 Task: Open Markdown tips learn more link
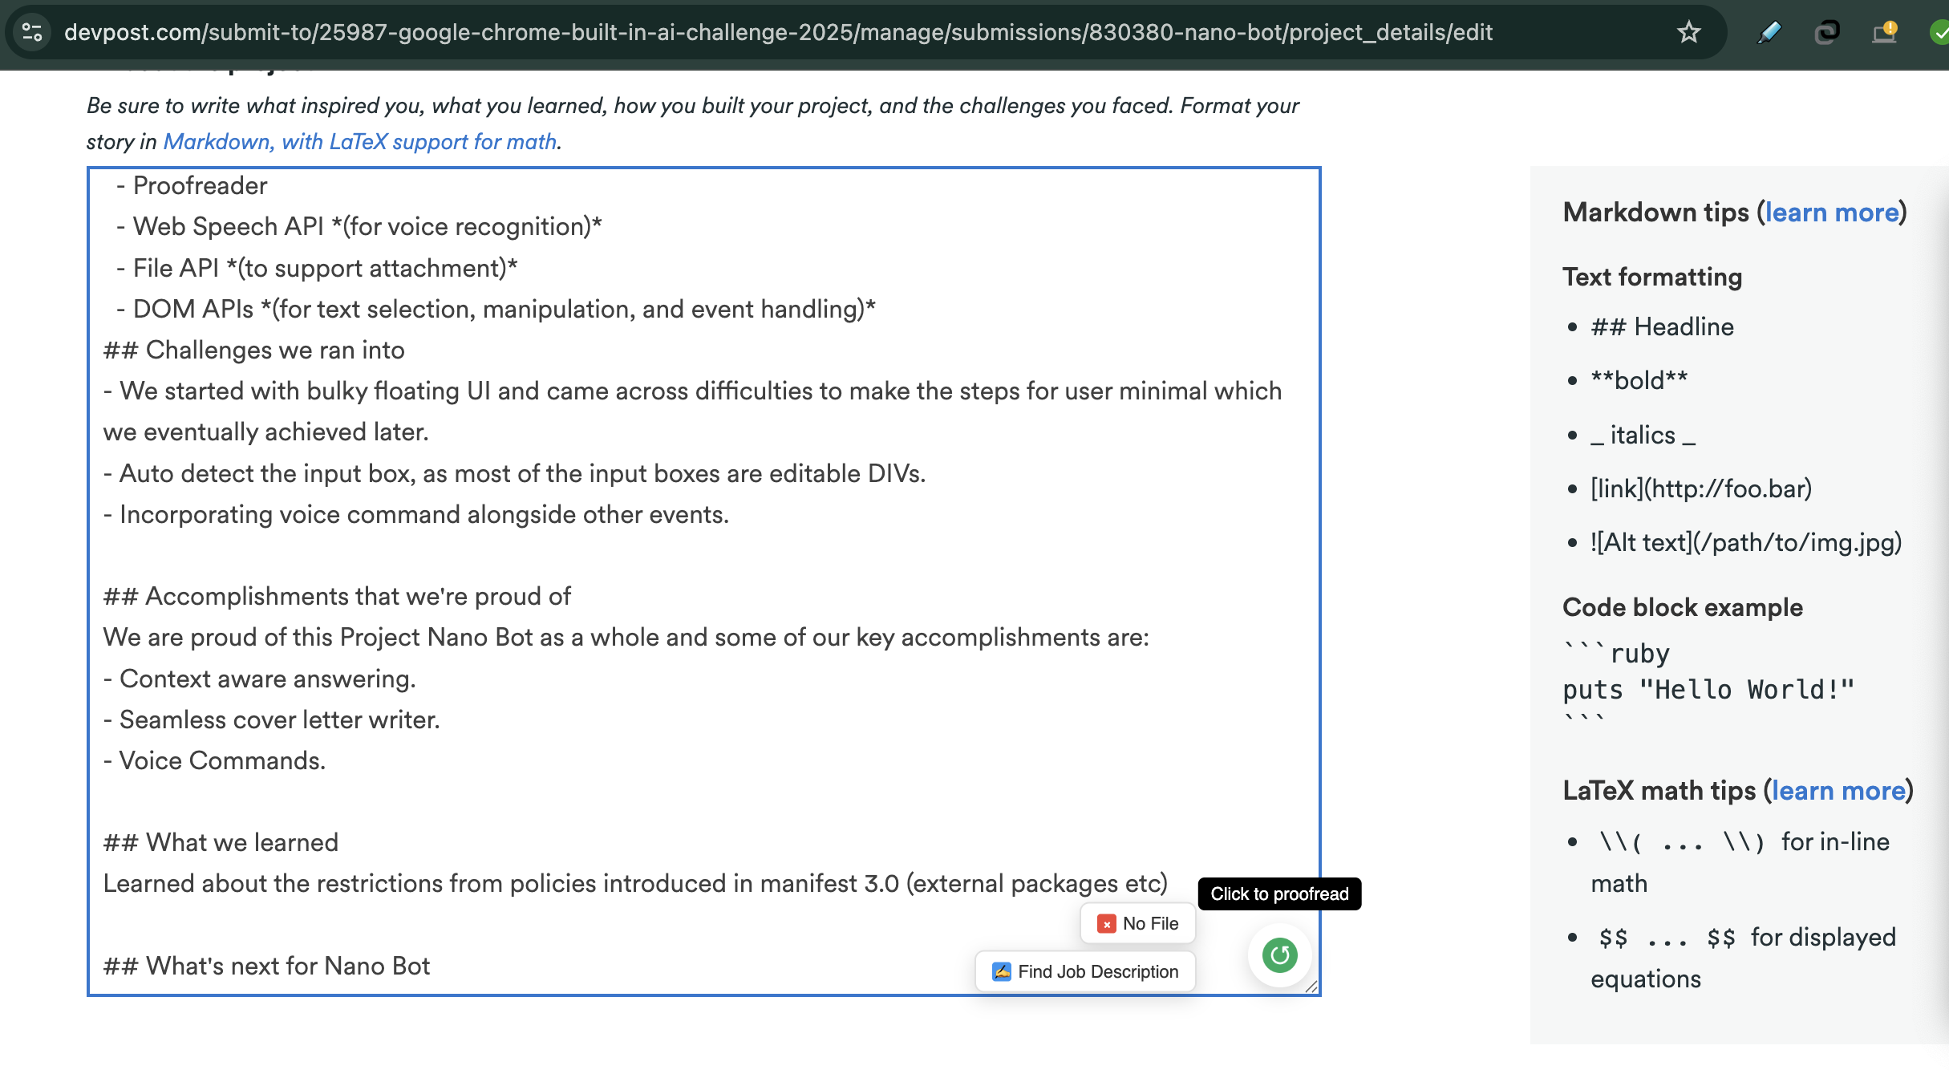coord(1832,212)
